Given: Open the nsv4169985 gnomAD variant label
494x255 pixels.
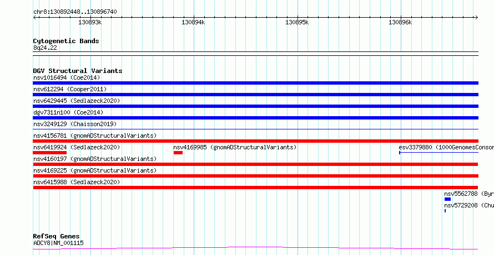Looking at the screenshot, I should [235, 147].
